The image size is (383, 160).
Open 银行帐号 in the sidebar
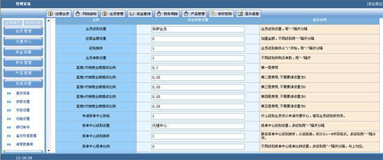click(23, 127)
